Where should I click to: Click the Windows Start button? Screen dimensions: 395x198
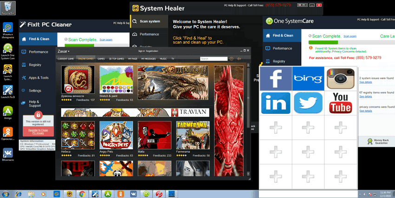point(7,193)
